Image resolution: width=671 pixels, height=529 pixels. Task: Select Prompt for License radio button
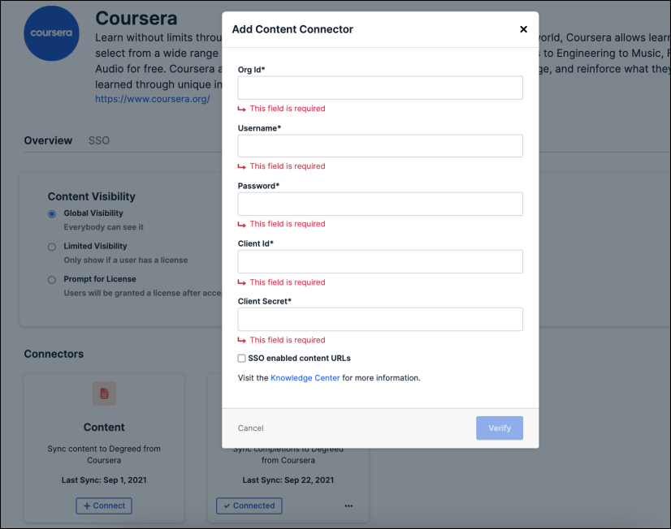52,280
